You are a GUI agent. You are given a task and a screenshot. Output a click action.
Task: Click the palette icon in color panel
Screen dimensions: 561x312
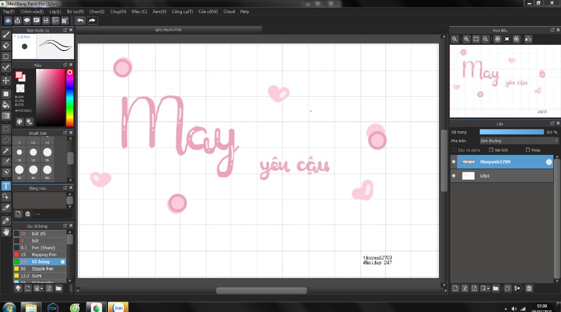(19, 122)
